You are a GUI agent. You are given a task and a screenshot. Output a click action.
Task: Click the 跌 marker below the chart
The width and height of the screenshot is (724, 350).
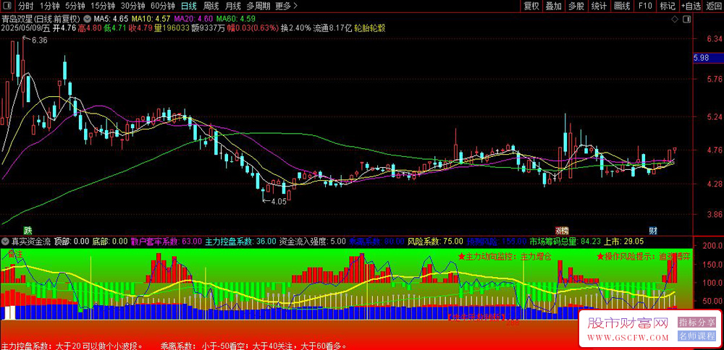pos(28,230)
